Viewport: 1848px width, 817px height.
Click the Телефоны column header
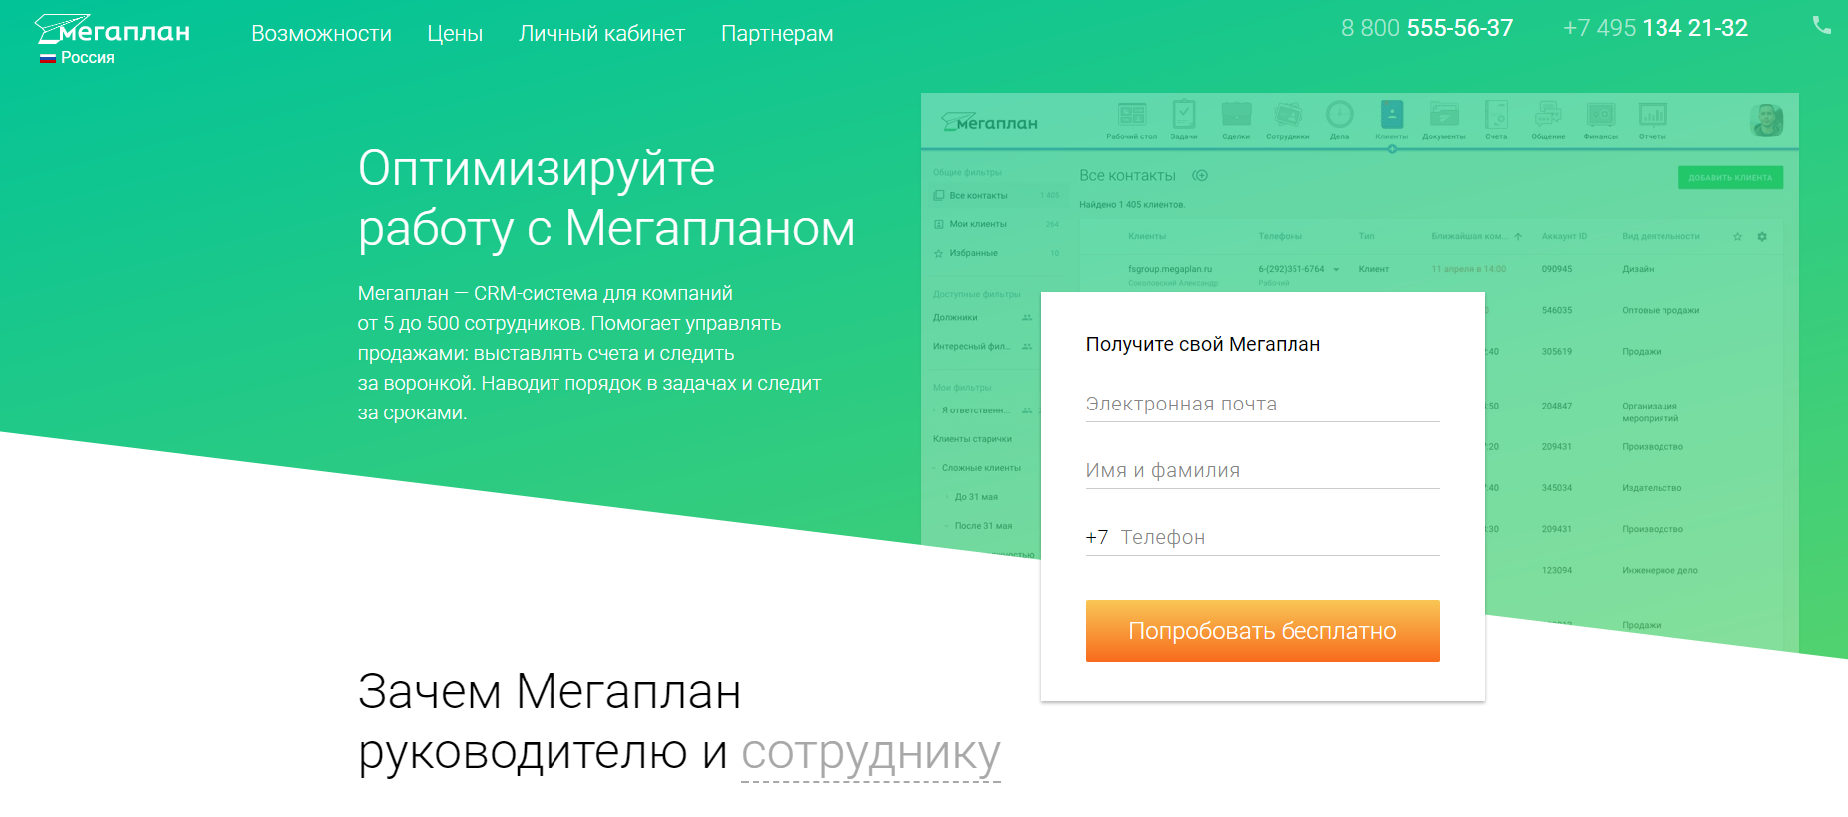point(1281,236)
